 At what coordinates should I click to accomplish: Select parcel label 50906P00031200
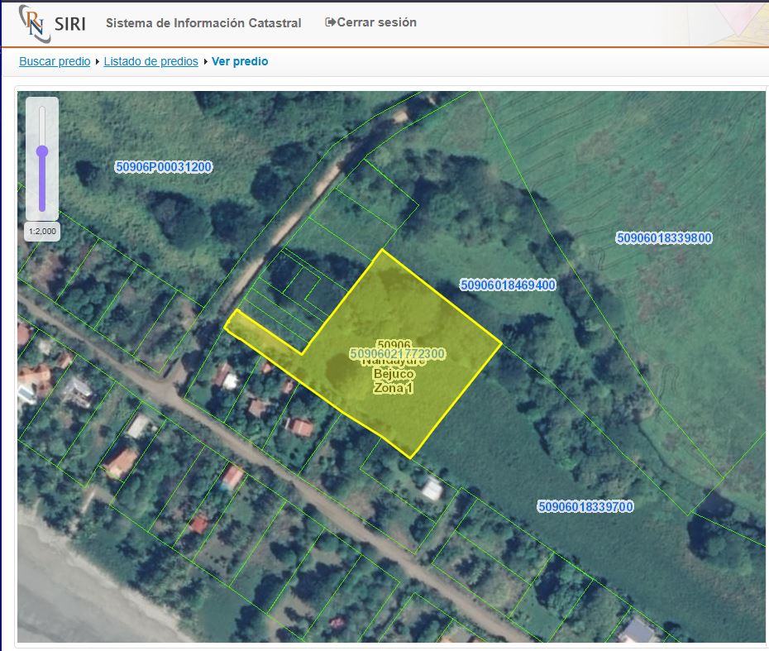click(164, 167)
